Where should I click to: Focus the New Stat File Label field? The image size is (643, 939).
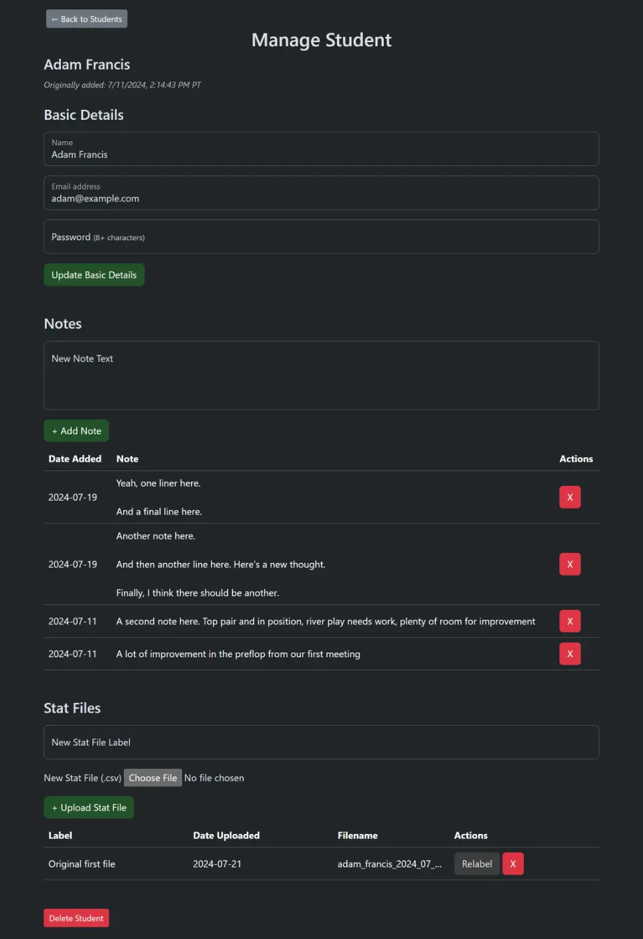point(321,742)
